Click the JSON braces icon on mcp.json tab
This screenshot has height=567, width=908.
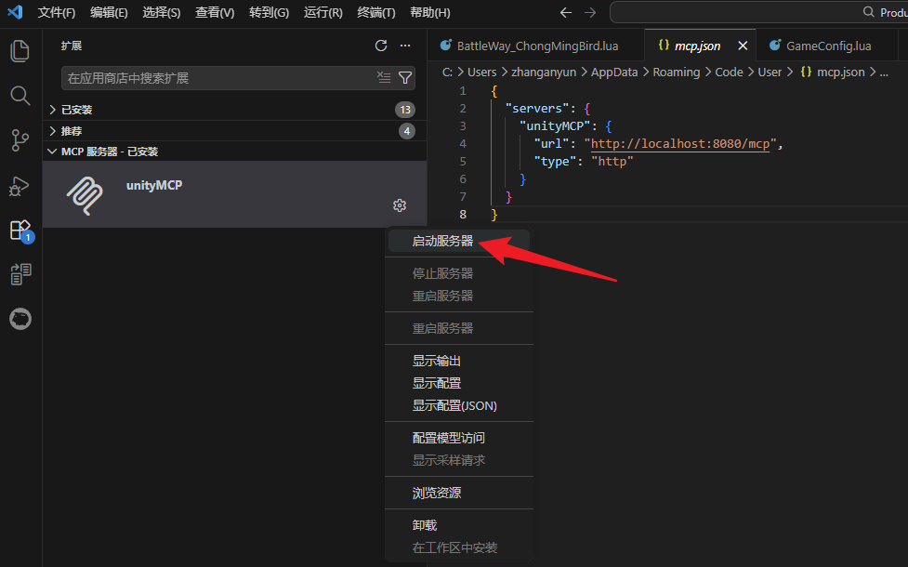[664, 46]
